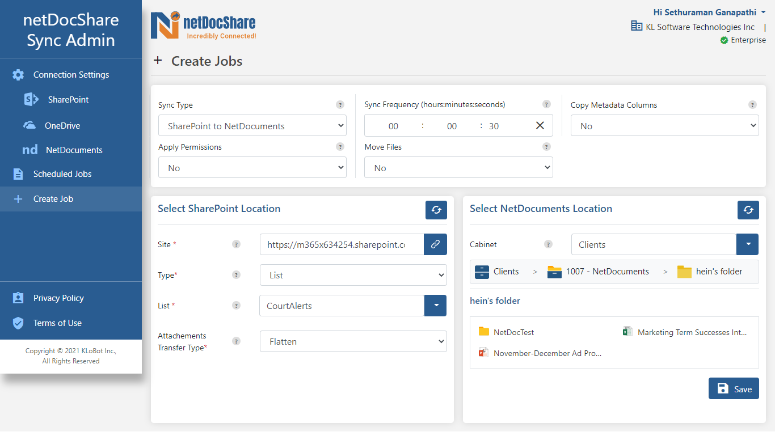Image resolution: width=775 pixels, height=432 pixels.
Task: Open the Attachments Transfer Type Flatten dropdown
Action: (353, 341)
